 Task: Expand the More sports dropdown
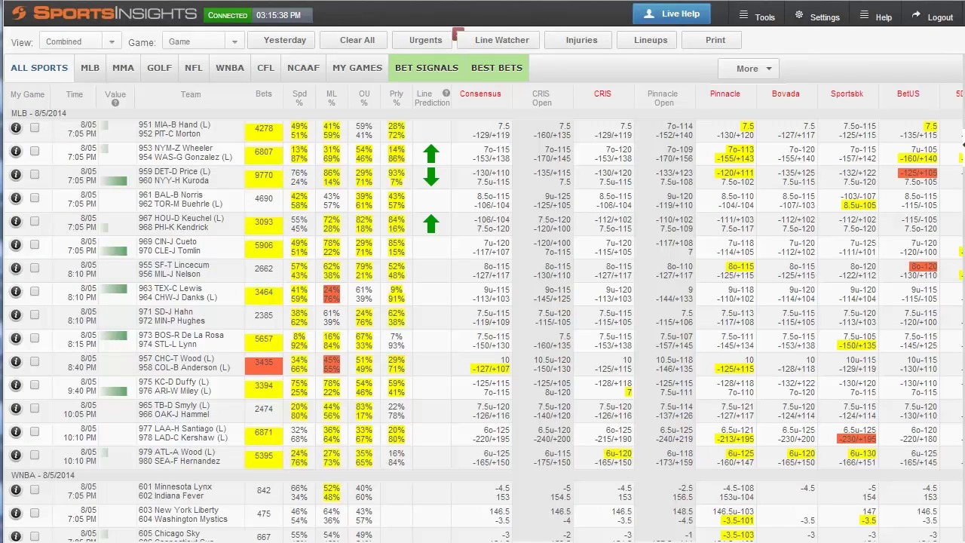point(748,69)
